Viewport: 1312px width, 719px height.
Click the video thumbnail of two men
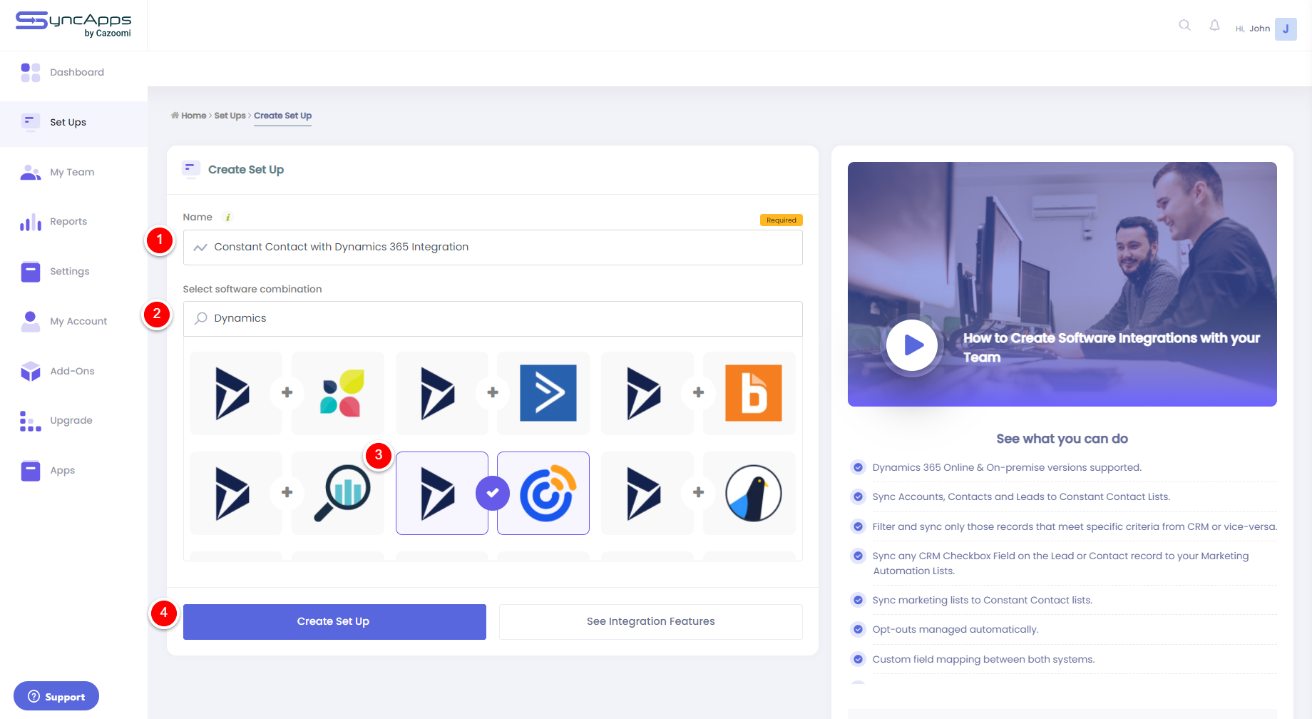tap(1062, 284)
